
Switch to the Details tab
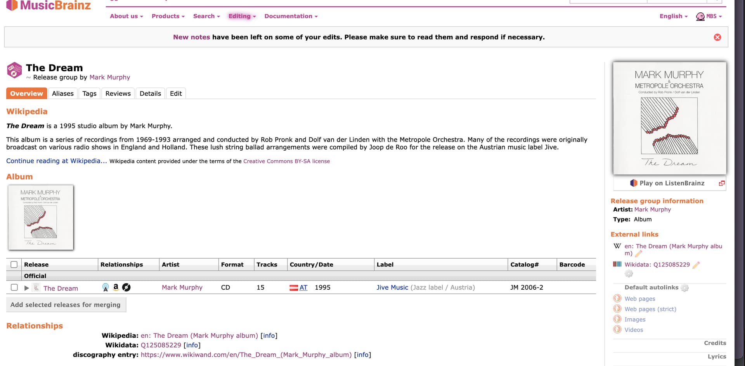(x=150, y=93)
